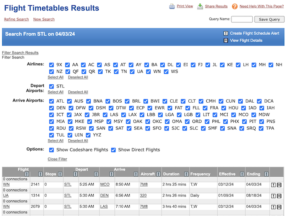
Task: Click the orange question mark help icon
Action: pyautogui.click(x=235, y=6)
